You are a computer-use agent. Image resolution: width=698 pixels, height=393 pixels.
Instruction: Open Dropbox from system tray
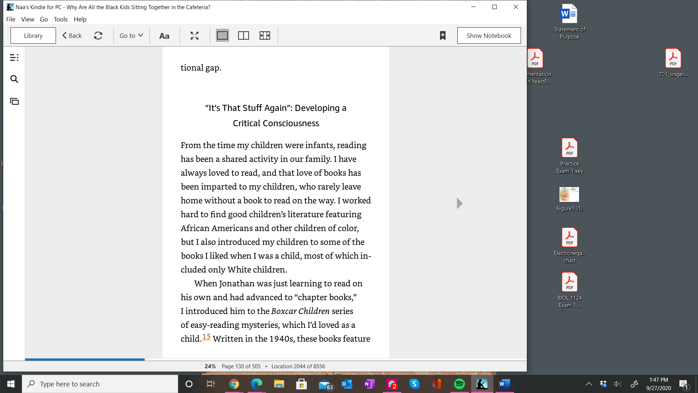click(x=603, y=384)
